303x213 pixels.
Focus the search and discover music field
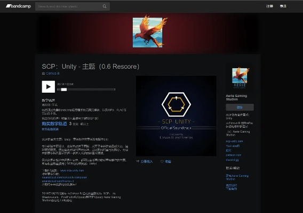tap(73, 6)
